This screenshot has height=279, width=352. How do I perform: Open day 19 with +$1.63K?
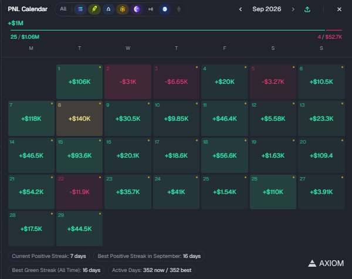273,155
